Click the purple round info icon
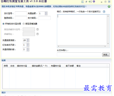The width and height of the screenshot is (114, 96). (94, 1)
